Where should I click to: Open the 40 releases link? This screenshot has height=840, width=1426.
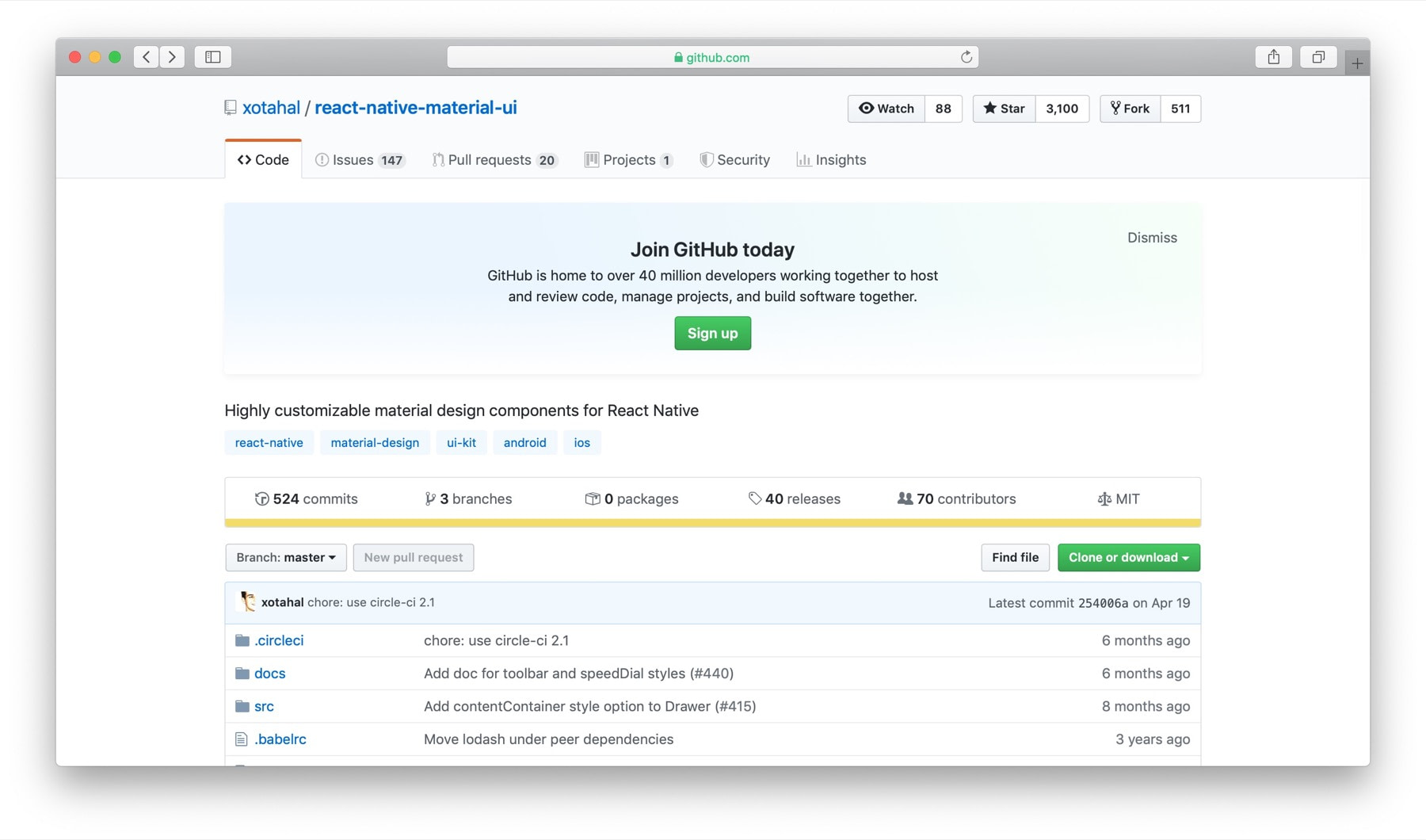point(795,498)
